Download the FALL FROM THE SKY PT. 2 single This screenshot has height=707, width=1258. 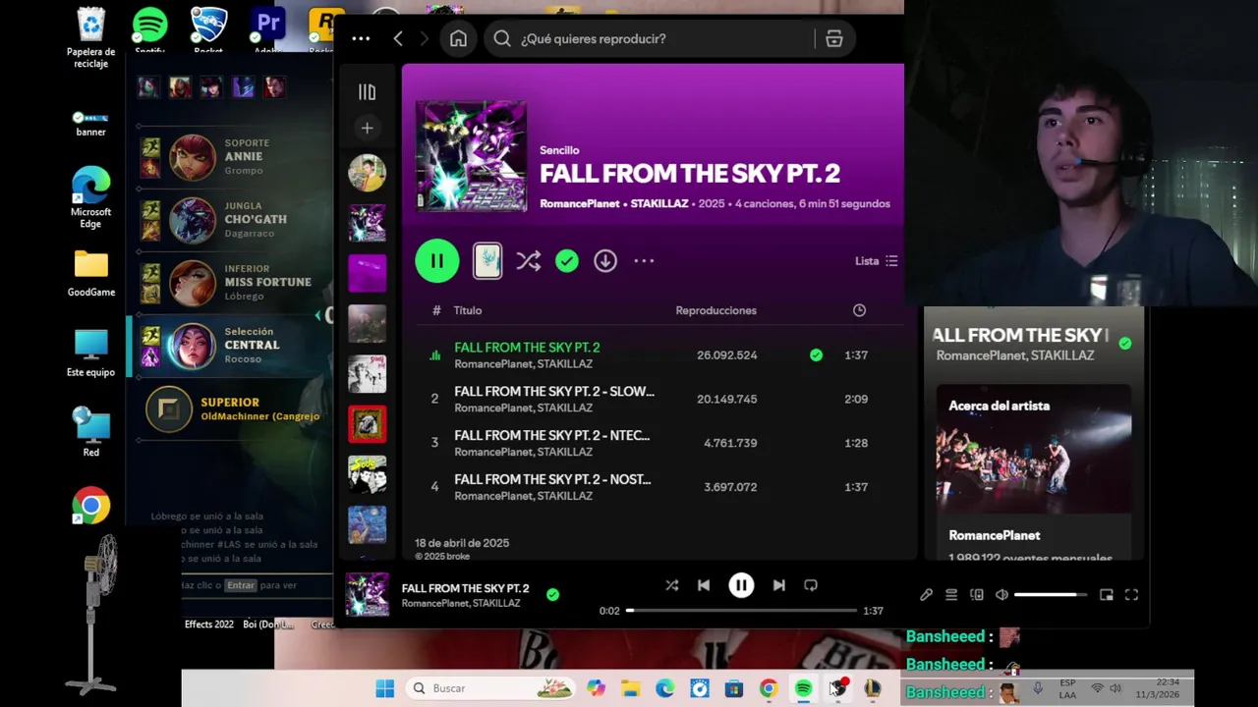pyautogui.click(x=605, y=260)
